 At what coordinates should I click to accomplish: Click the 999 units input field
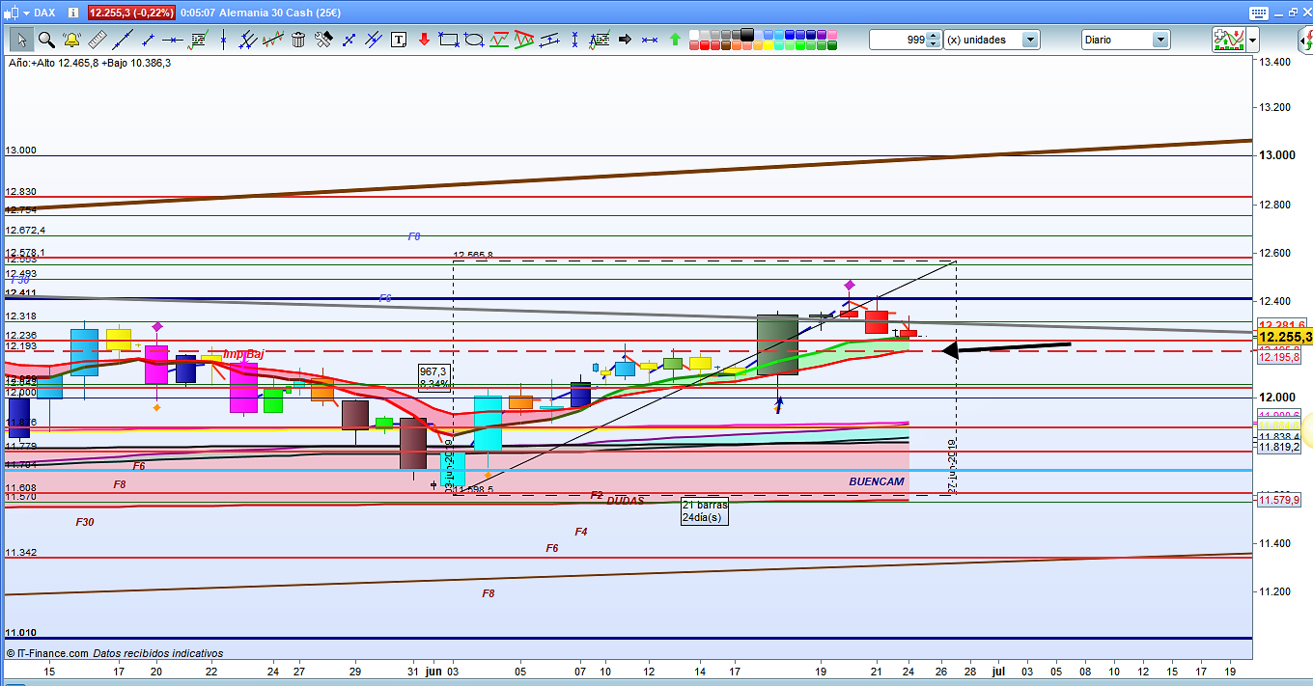click(898, 40)
